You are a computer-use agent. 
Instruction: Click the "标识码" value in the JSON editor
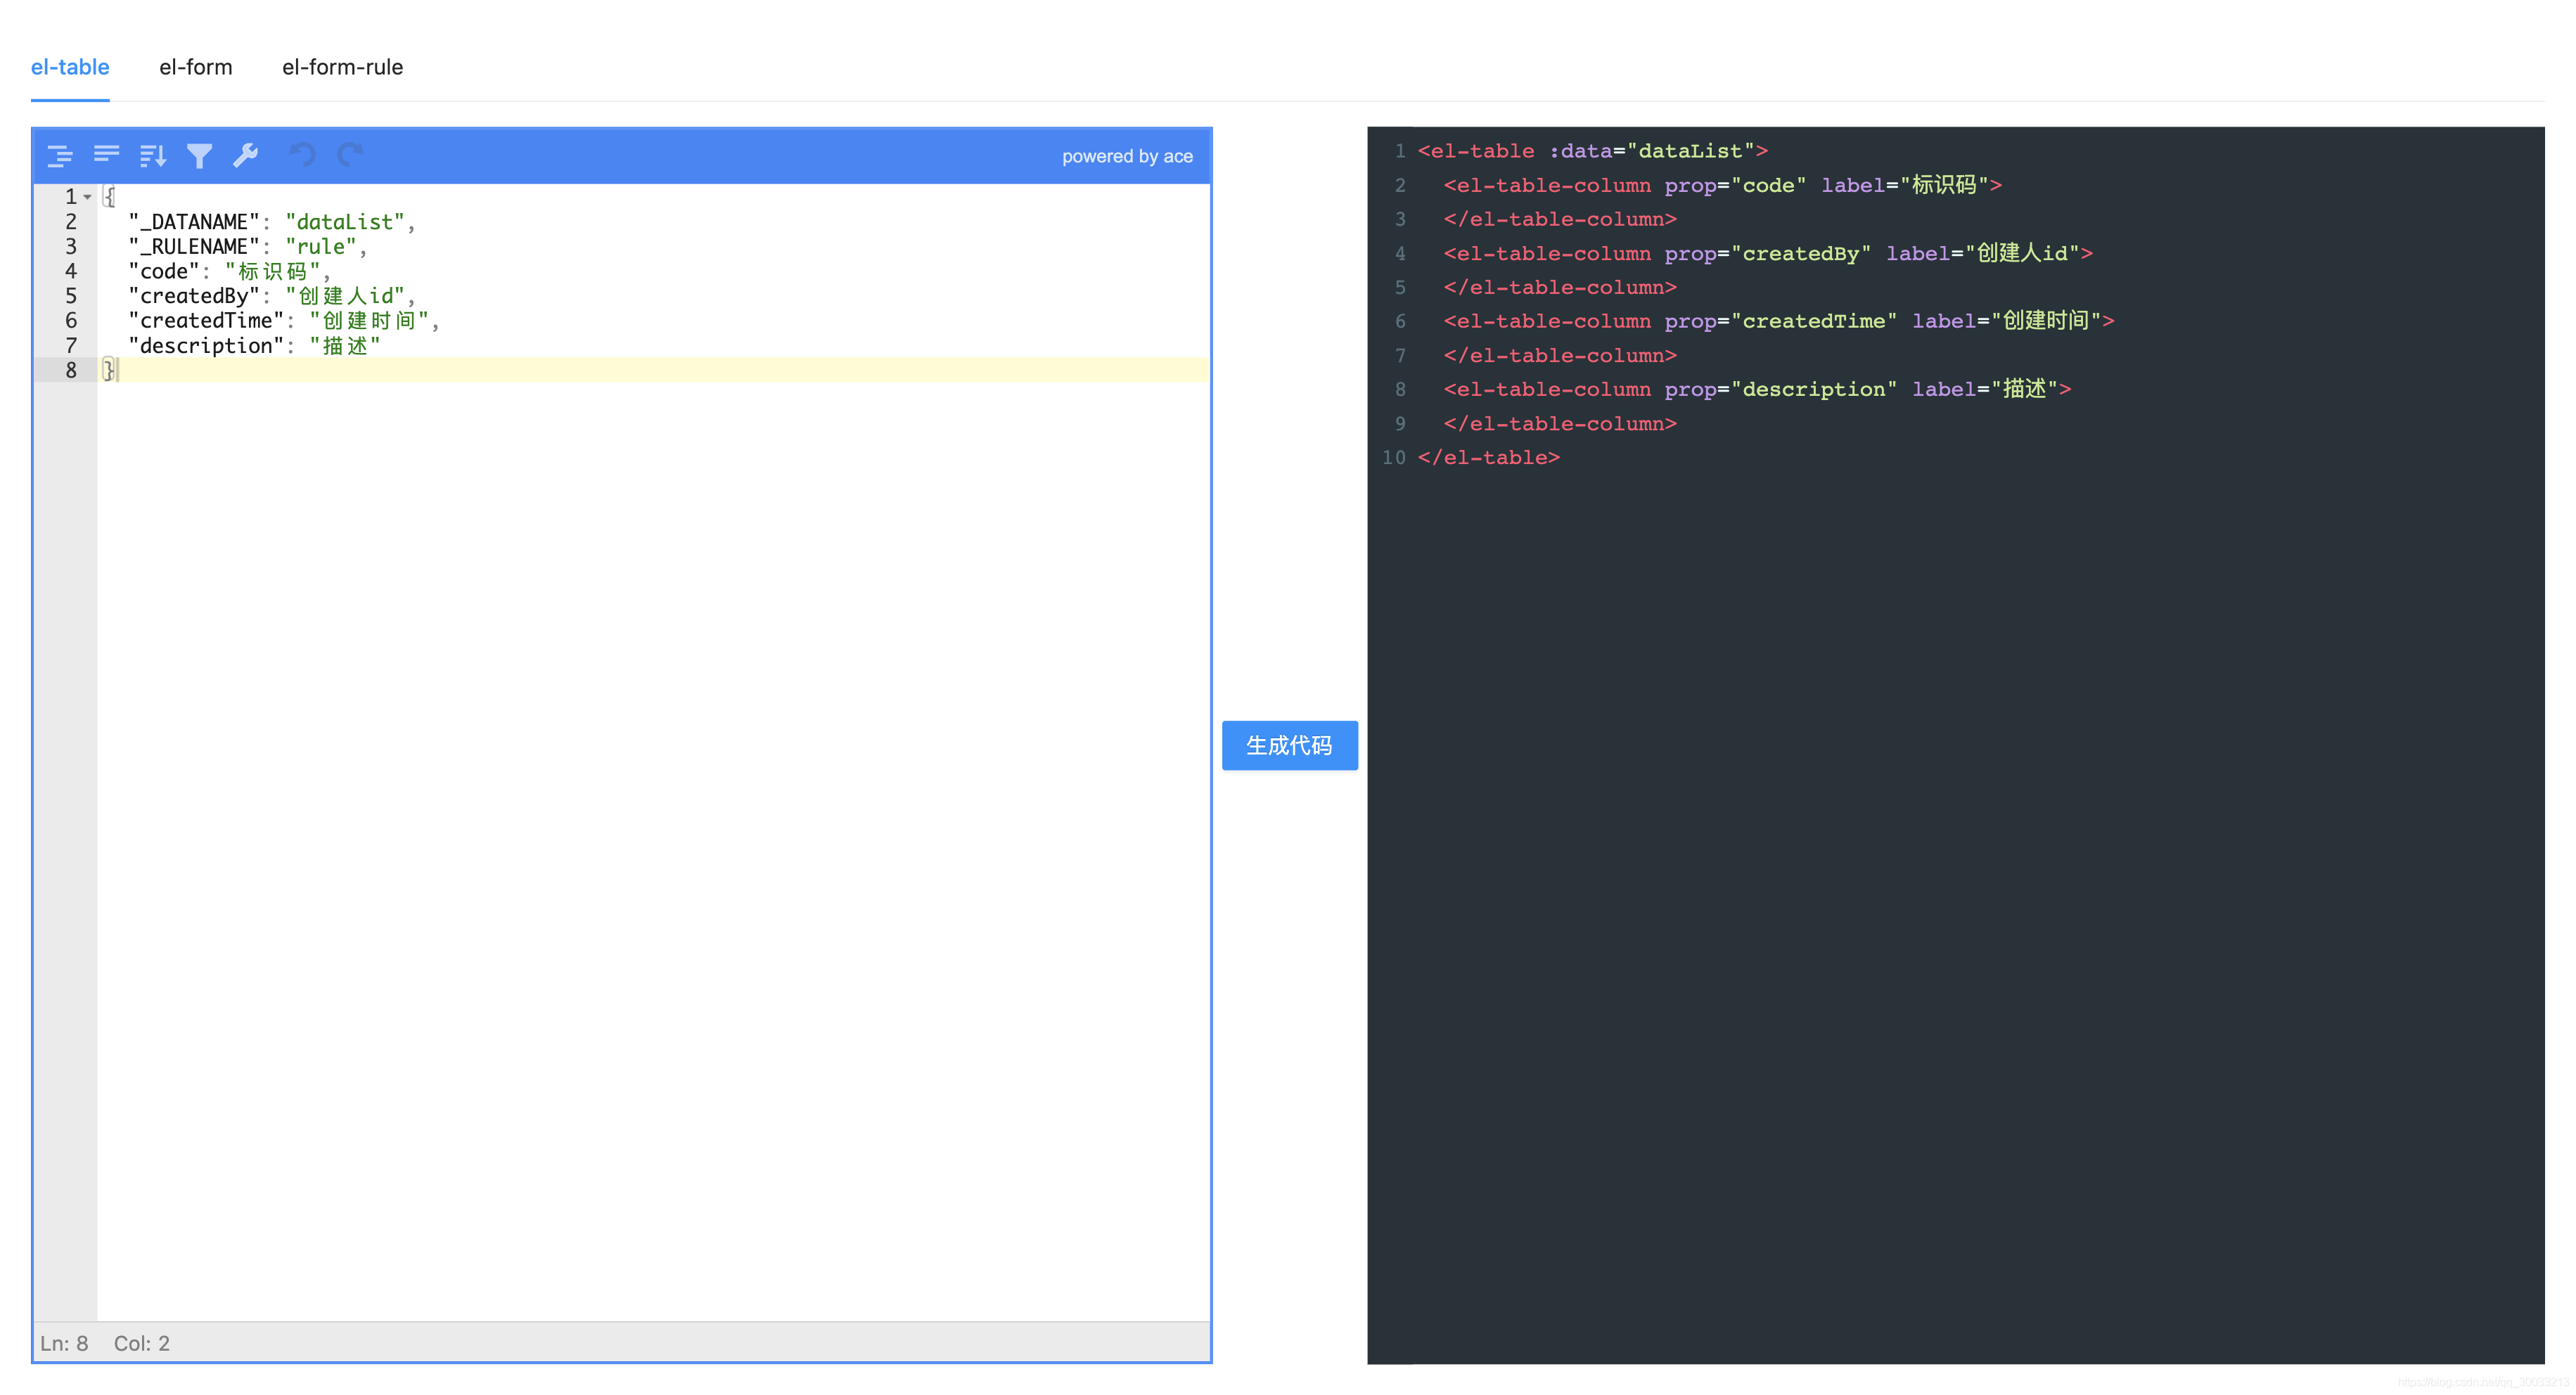click(x=272, y=271)
